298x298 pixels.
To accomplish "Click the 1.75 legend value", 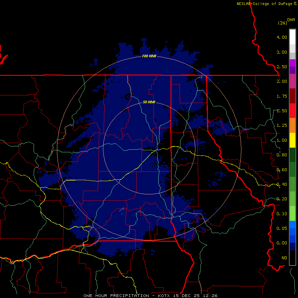I will tap(282, 96).
